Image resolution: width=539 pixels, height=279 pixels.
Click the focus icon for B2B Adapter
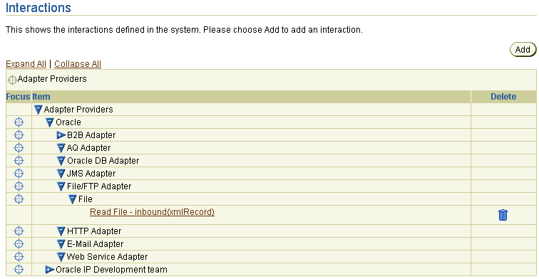(x=19, y=135)
